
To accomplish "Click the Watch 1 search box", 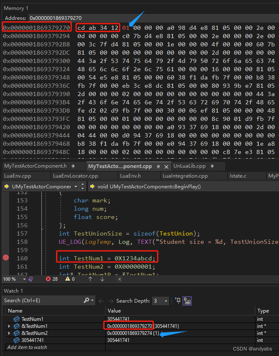I will tap(43, 301).
